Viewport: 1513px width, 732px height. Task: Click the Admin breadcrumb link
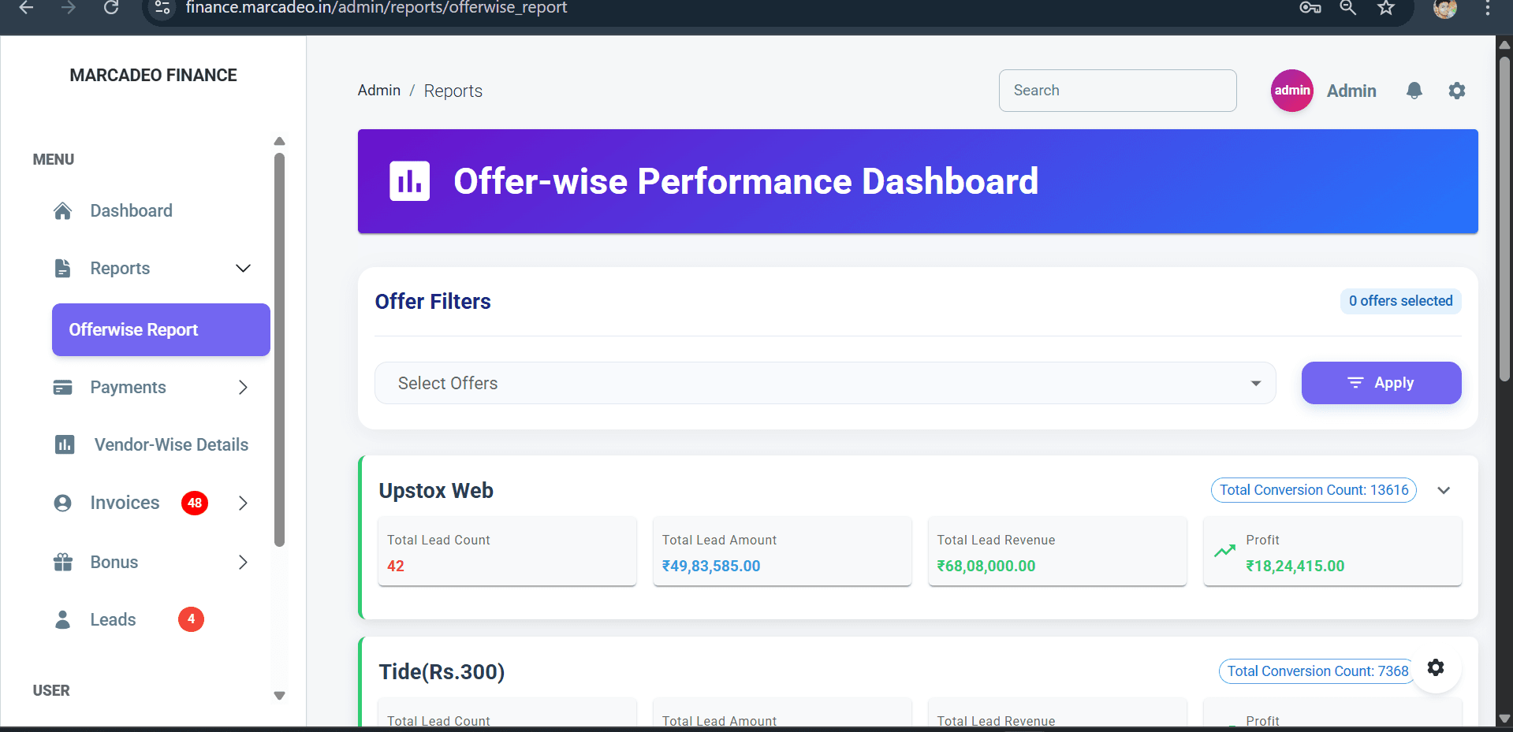pos(378,90)
